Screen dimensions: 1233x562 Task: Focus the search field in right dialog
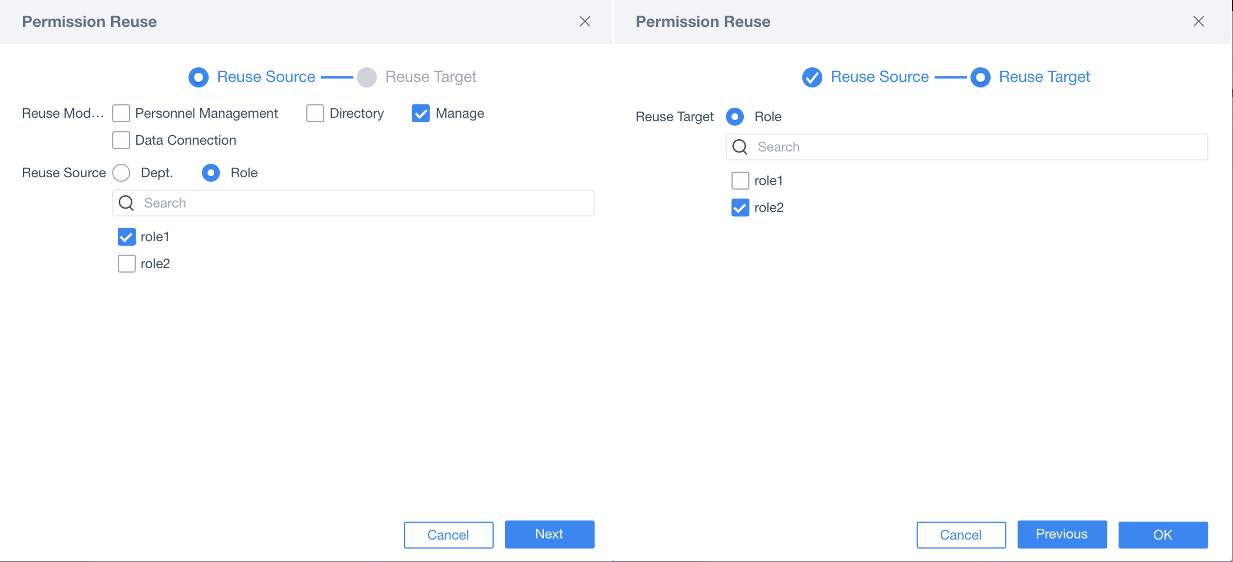coord(967,147)
